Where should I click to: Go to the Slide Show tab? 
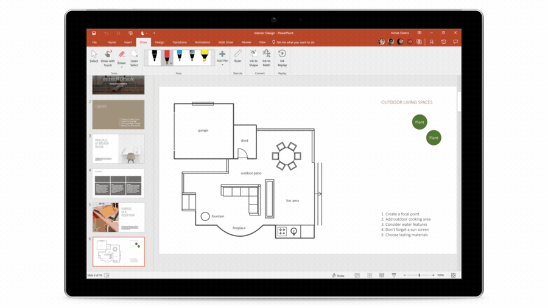pos(226,42)
